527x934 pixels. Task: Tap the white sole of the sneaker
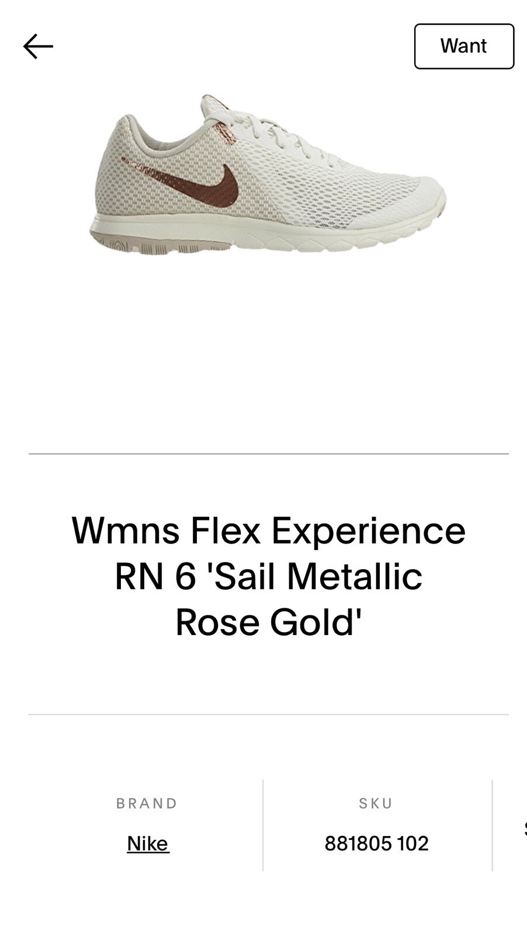[x=263, y=232]
